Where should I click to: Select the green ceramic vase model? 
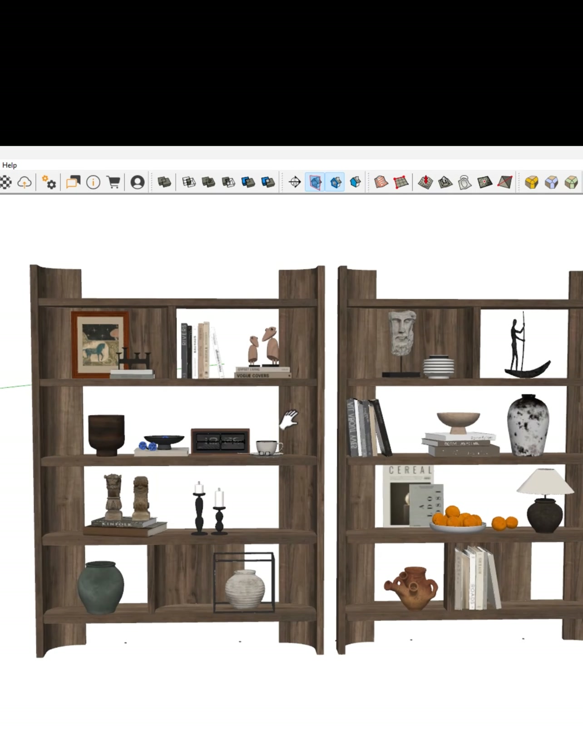tap(100, 587)
